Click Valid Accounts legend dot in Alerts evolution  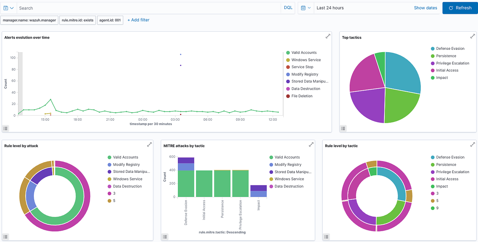coord(288,53)
